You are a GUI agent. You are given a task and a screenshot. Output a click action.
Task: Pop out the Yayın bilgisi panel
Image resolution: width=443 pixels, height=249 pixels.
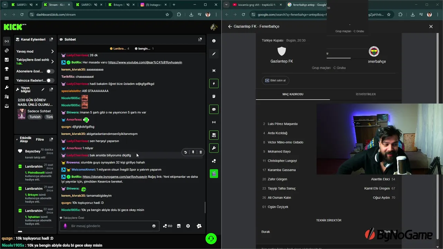point(51,90)
